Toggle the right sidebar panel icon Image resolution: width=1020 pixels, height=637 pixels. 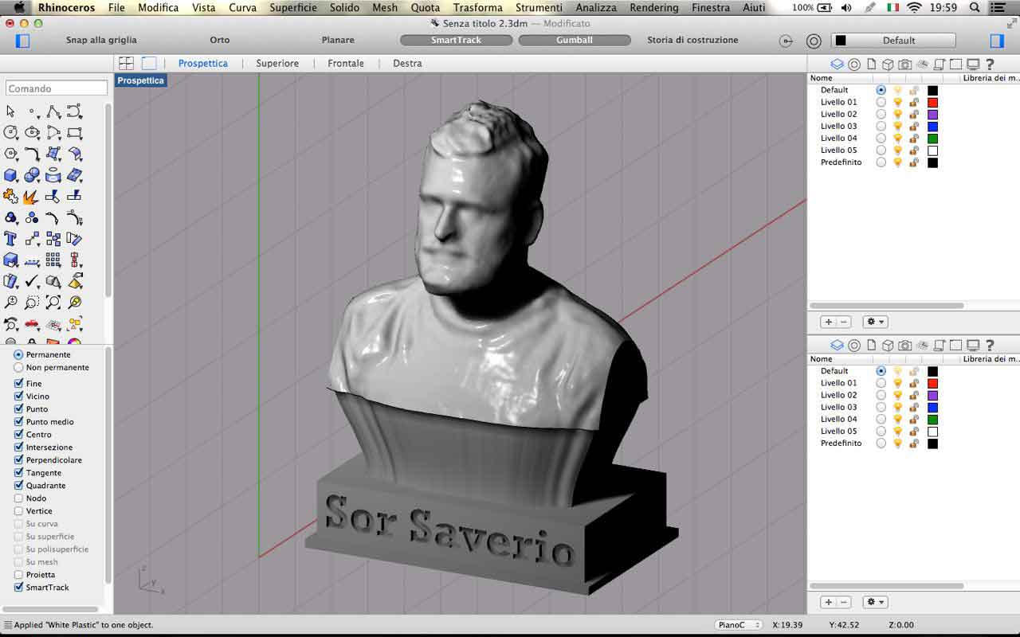pos(997,41)
